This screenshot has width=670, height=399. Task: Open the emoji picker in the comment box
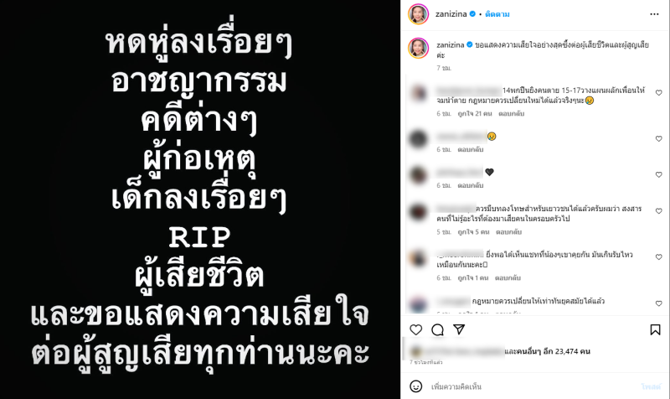click(415, 386)
